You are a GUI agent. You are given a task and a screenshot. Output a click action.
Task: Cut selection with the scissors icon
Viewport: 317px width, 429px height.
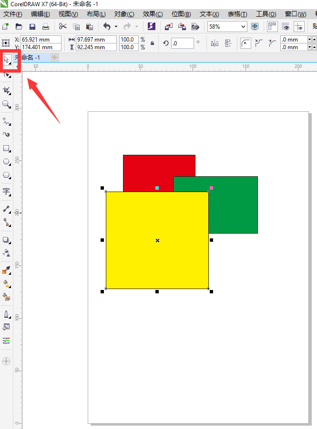tap(62, 27)
